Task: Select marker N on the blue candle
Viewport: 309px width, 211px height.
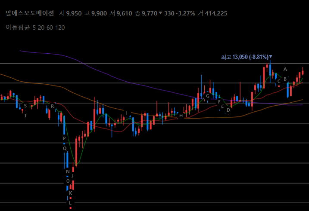Action: coord(68,171)
